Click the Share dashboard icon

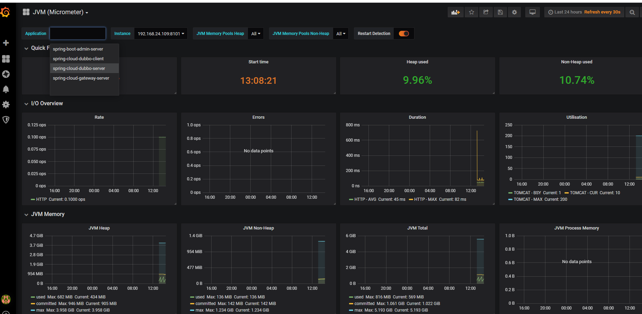click(486, 12)
